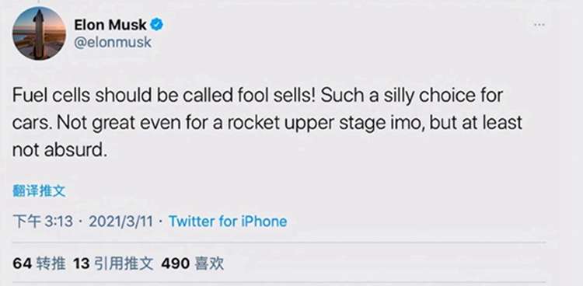Open the tweet's three-dot more options menu
This screenshot has width=583, height=286.
coord(539,25)
